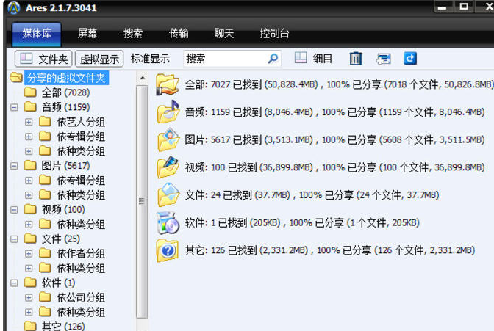Image resolution: width=494 pixels, height=331 pixels.
Task: Expand 依种类分组 under 图片
Action: click(29, 195)
